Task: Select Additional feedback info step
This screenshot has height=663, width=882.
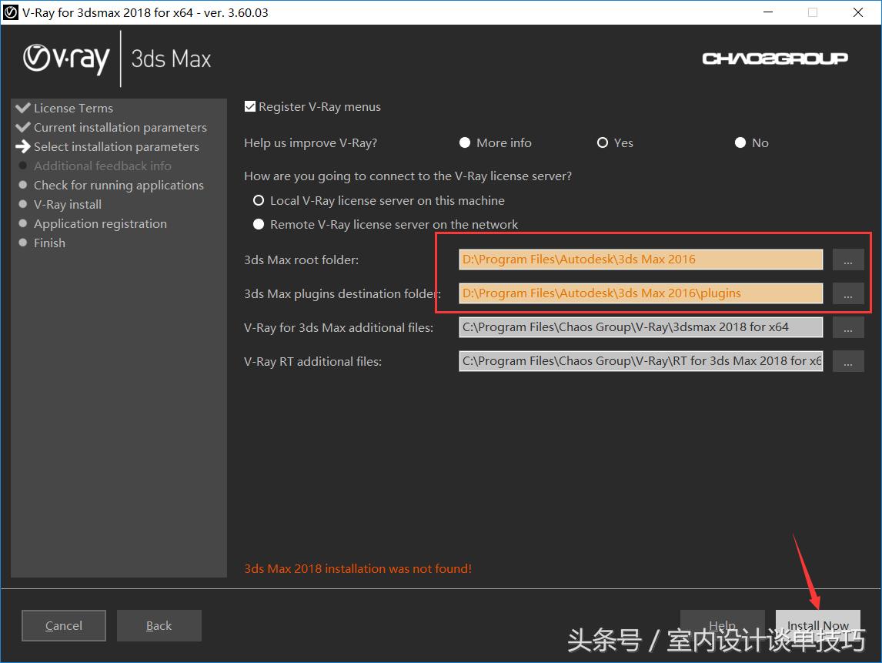Action: click(102, 166)
